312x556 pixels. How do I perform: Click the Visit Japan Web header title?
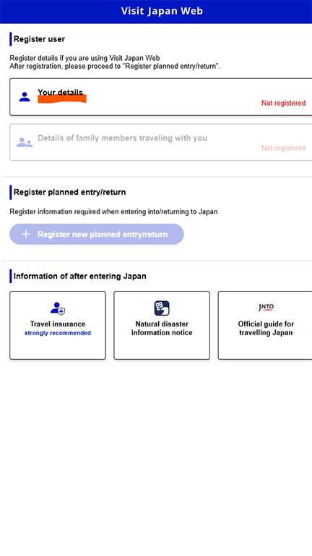162,11
